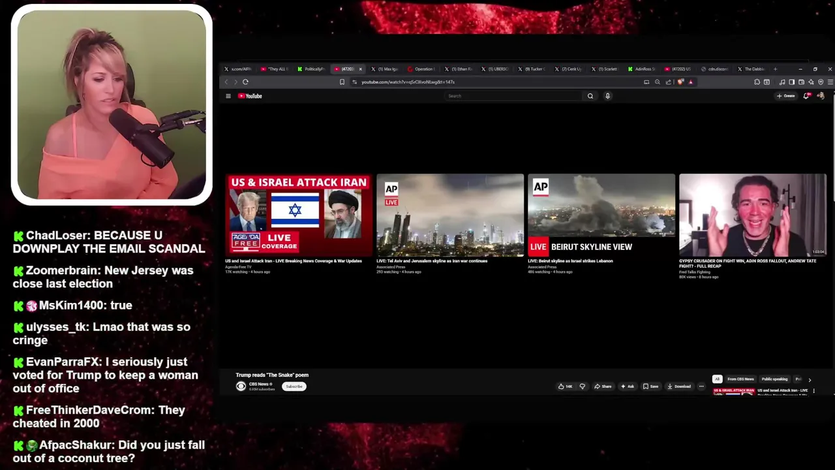Image resolution: width=835 pixels, height=470 pixels.
Task: Go back with browser back arrow
Action: point(226,82)
